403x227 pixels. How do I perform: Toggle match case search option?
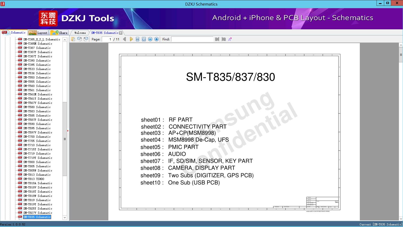click(230, 39)
